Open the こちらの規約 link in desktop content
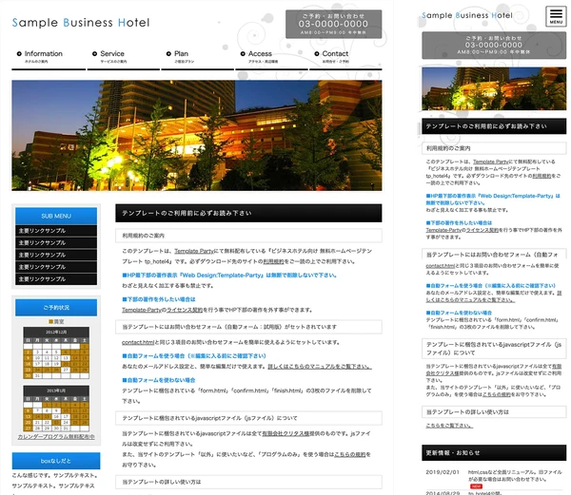571x495 pixels. coord(349,455)
